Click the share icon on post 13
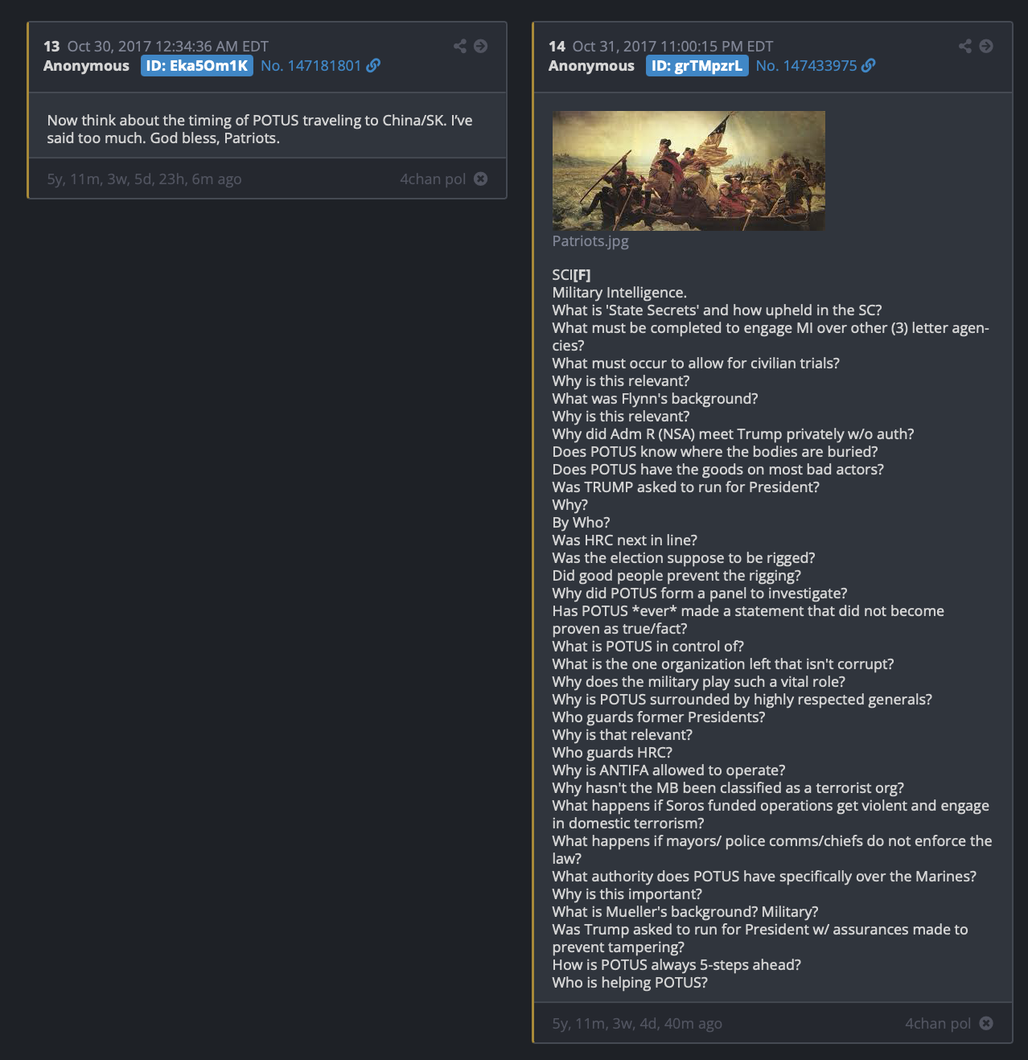This screenshot has width=1028, height=1060. click(460, 46)
